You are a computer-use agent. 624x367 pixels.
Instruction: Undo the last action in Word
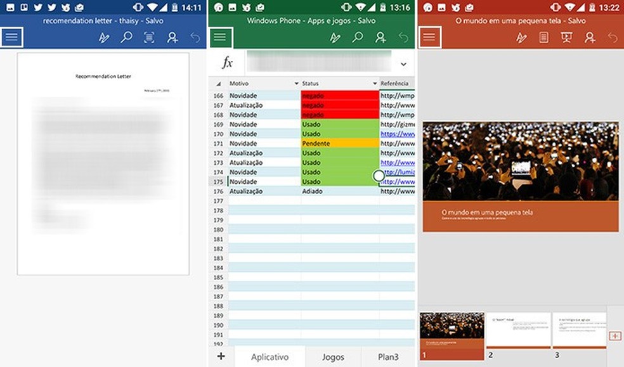195,38
